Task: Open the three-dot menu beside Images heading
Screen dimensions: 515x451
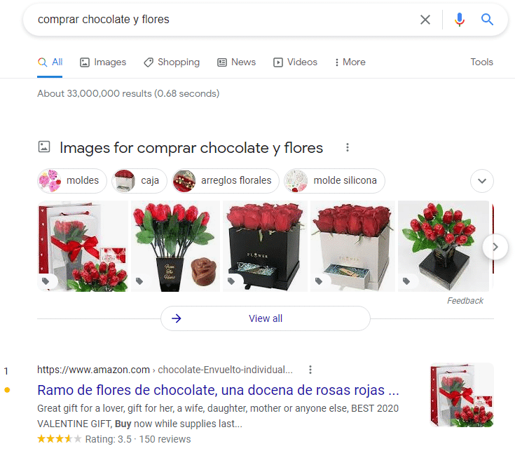Action: tap(347, 147)
